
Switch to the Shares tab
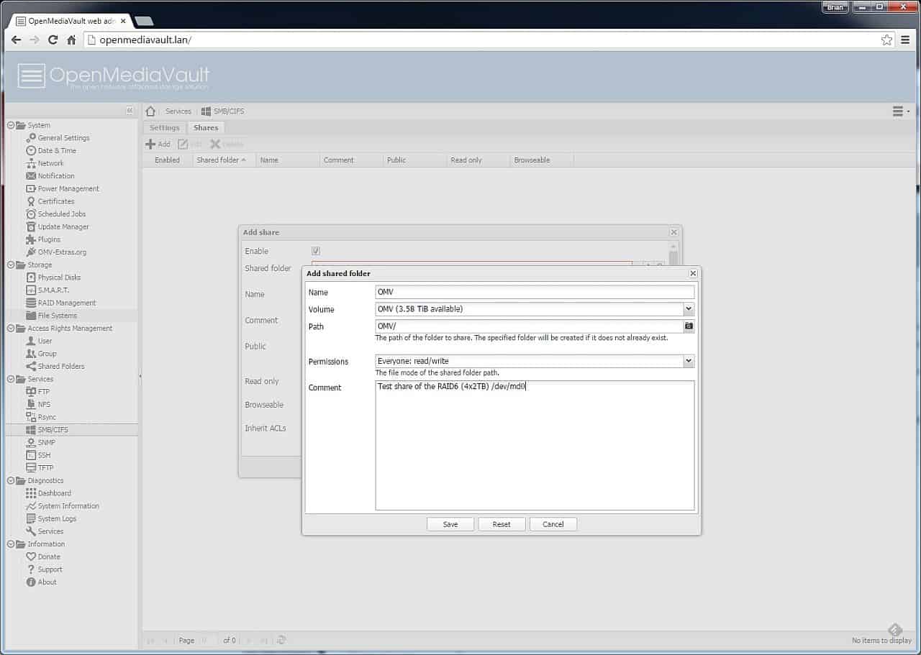[206, 128]
